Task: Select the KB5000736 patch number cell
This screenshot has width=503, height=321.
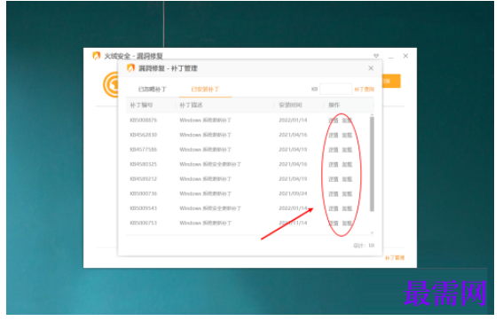Action: click(x=143, y=193)
